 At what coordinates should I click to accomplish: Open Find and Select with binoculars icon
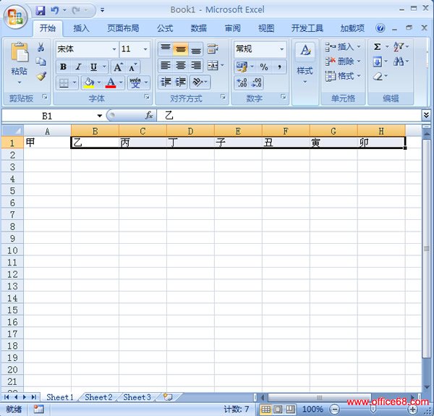tap(398, 61)
